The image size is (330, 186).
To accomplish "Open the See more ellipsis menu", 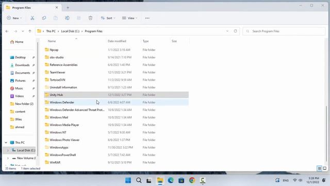I will point(147,18).
